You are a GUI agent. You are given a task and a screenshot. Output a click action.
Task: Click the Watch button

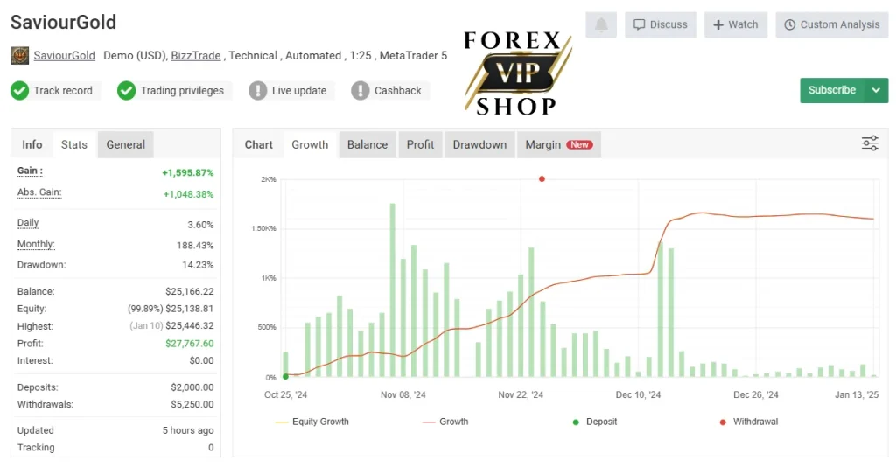pos(736,24)
